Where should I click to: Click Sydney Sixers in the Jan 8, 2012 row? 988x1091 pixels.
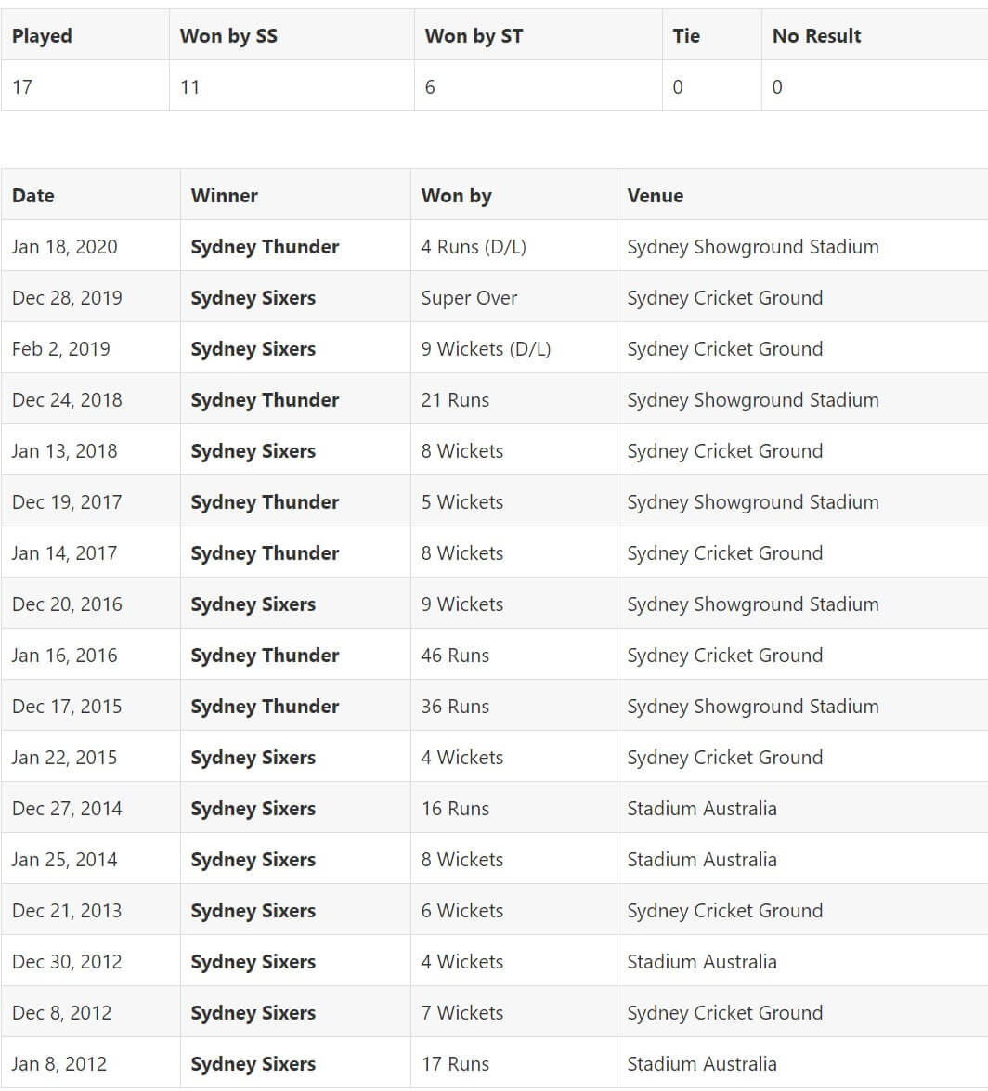[x=253, y=1064]
